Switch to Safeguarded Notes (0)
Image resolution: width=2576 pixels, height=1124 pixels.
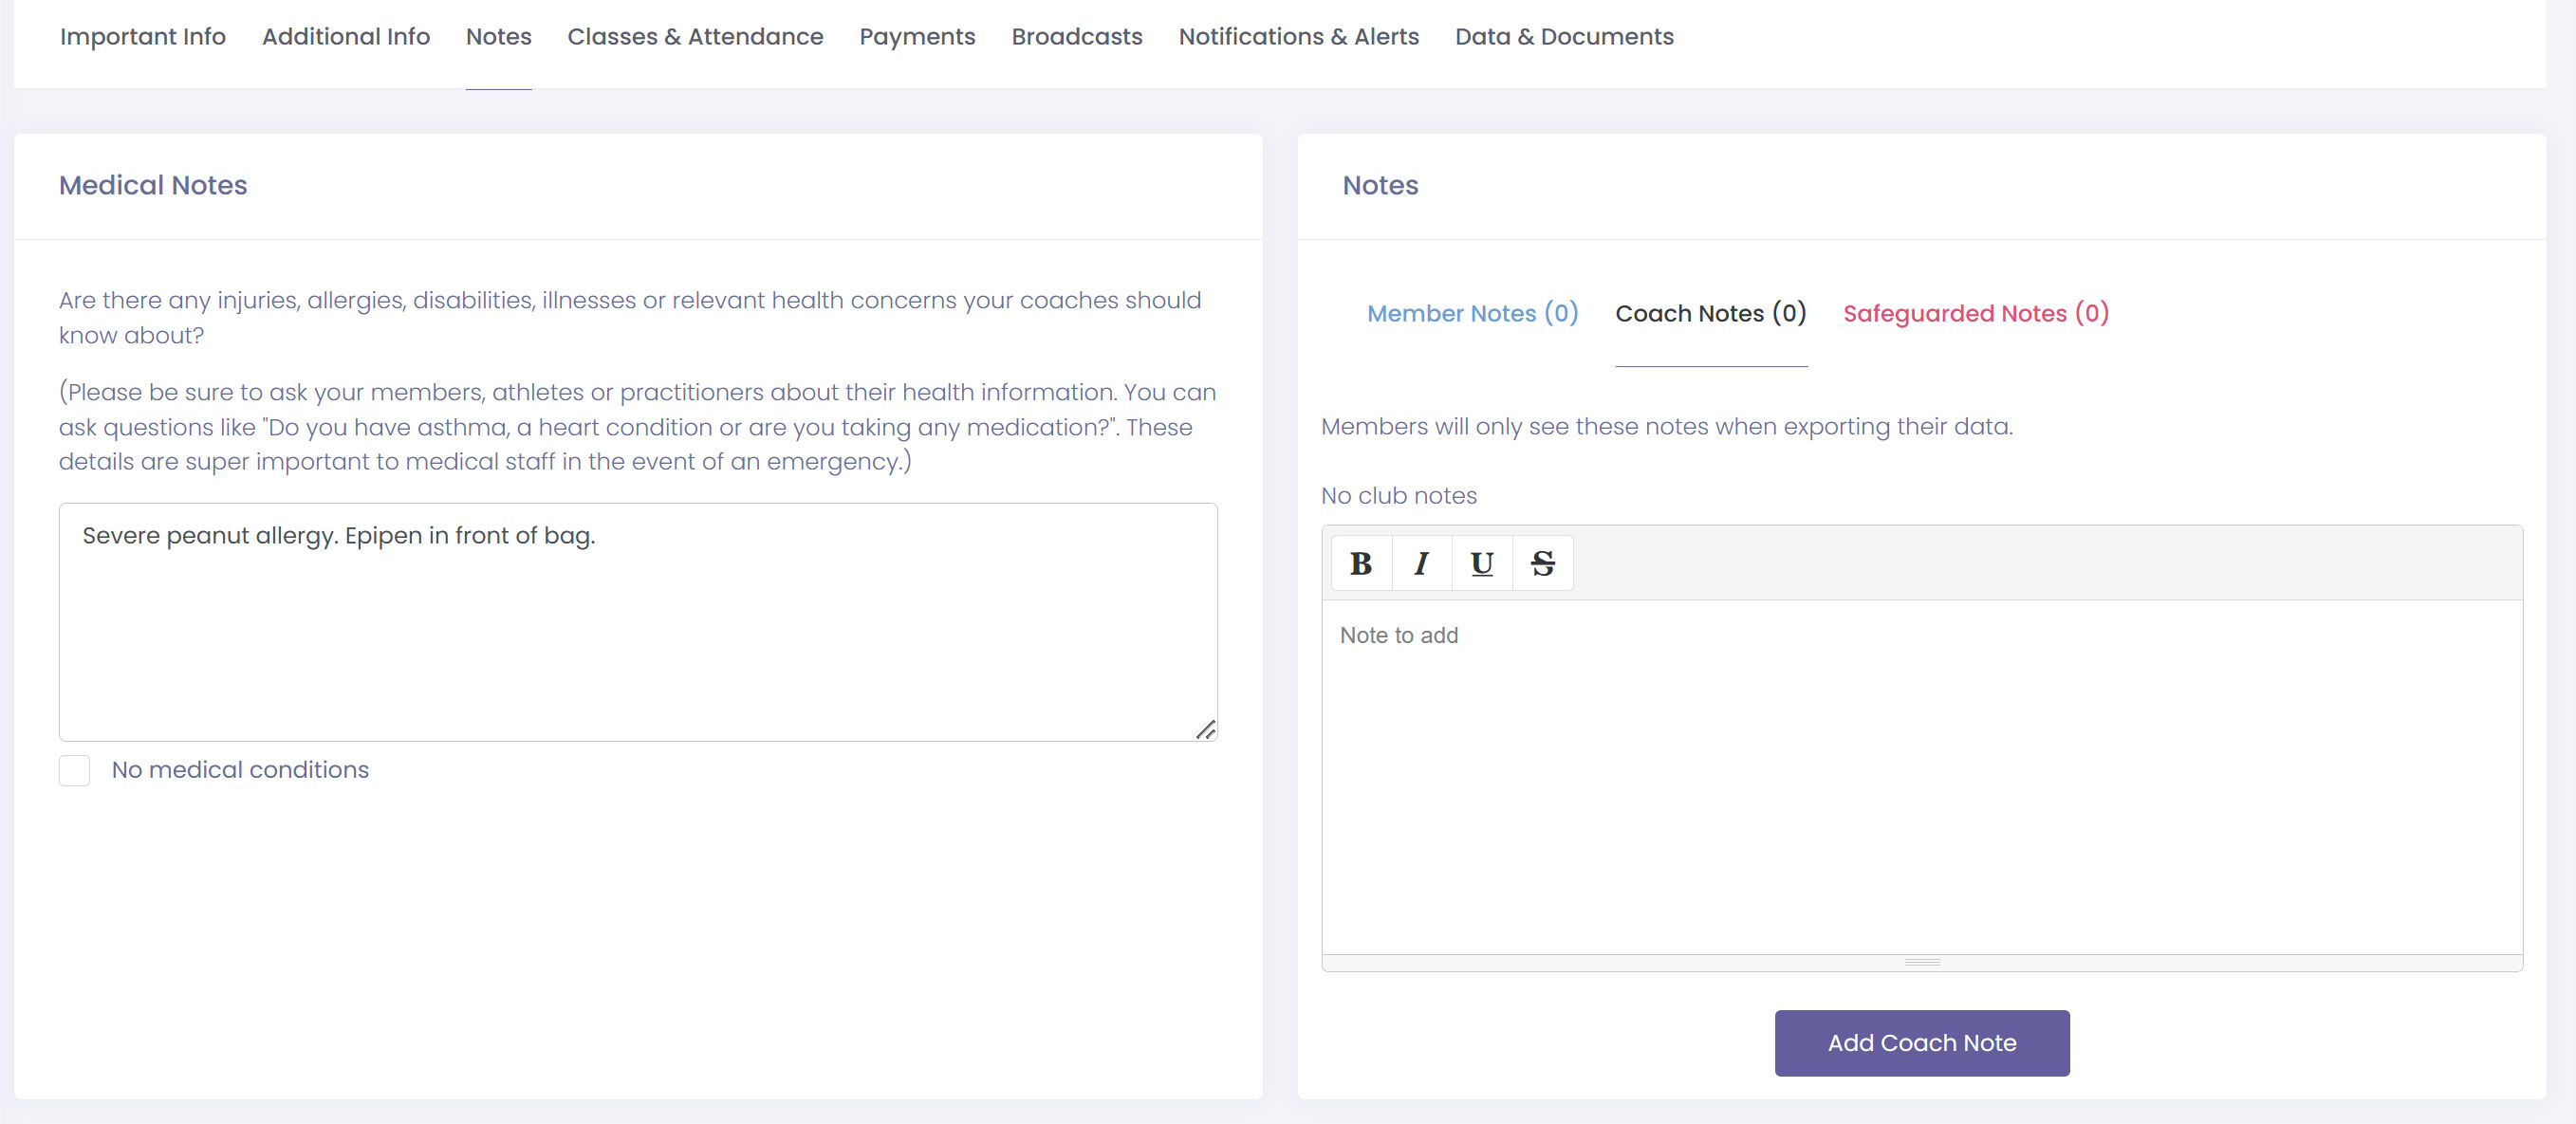tap(1975, 314)
